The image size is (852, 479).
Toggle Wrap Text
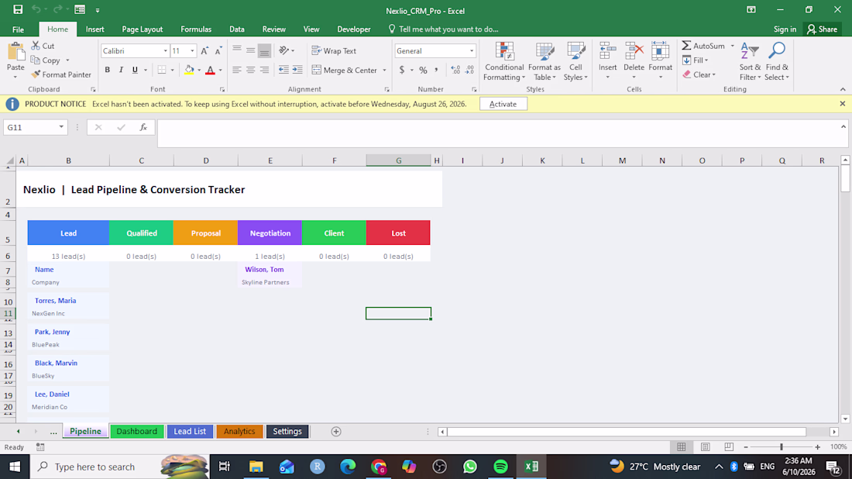click(x=334, y=50)
